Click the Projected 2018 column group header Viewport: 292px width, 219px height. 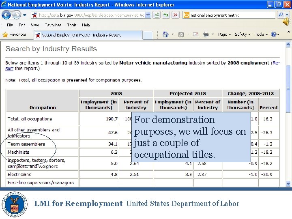tap(188, 93)
